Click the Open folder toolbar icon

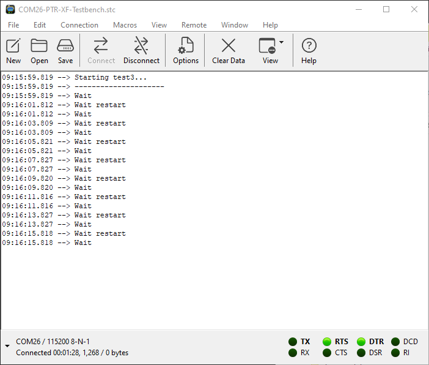tap(39, 46)
